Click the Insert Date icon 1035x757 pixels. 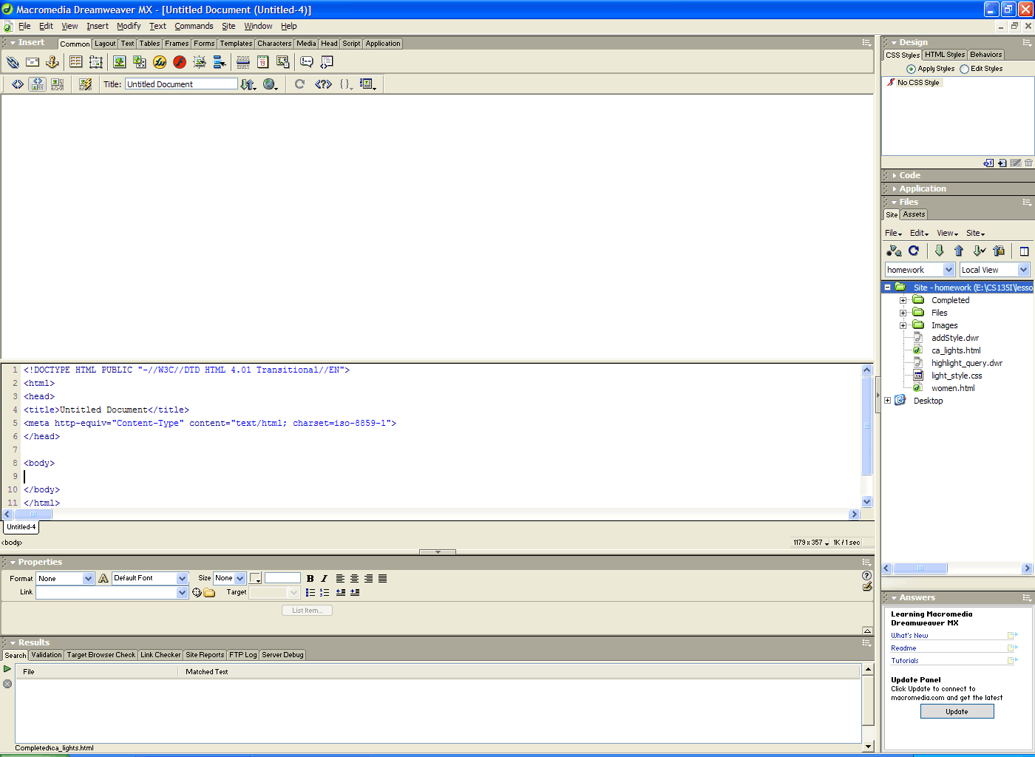(x=262, y=62)
